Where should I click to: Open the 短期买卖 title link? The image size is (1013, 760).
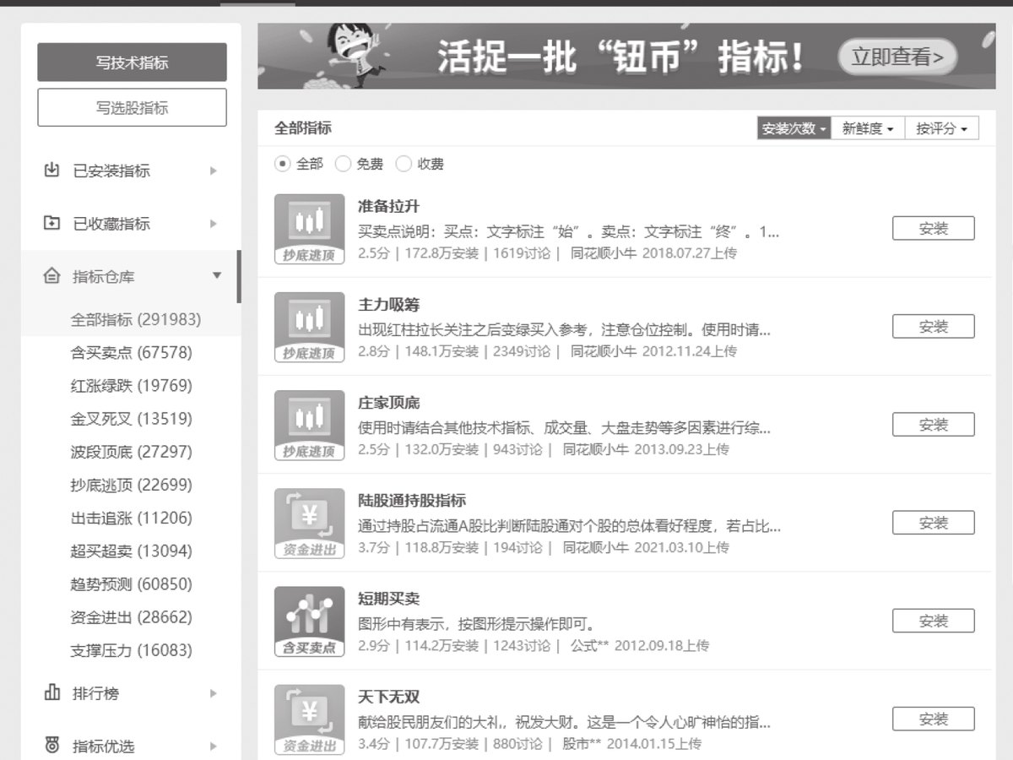pos(388,598)
